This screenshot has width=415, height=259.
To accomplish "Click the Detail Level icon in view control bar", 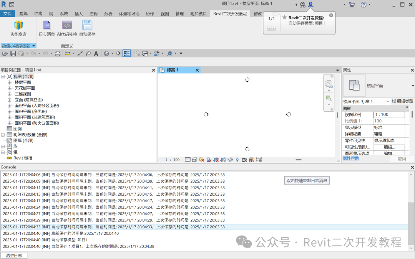I will click(188, 160).
